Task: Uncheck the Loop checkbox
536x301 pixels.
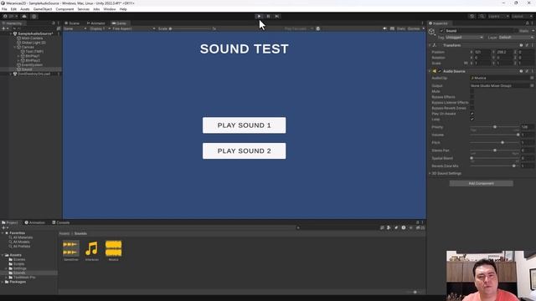Action: tap(472, 119)
